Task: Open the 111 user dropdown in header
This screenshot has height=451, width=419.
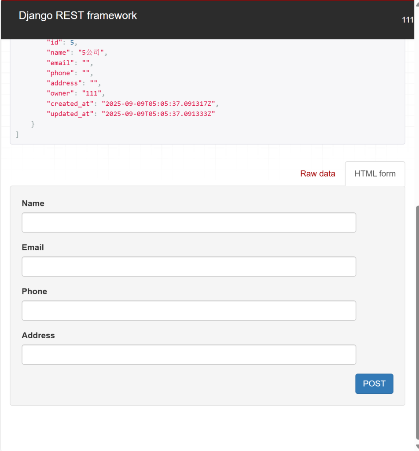Action: [408, 20]
